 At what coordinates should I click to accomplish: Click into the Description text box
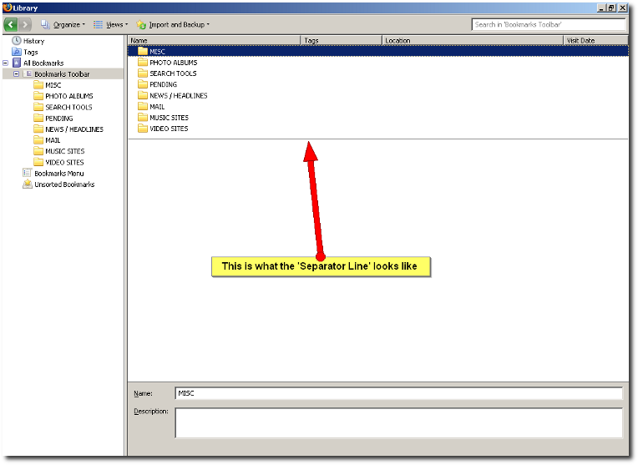point(399,422)
